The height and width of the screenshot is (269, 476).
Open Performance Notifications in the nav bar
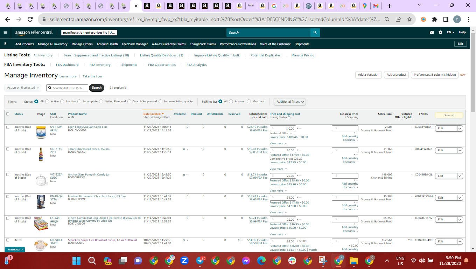tap(238, 44)
